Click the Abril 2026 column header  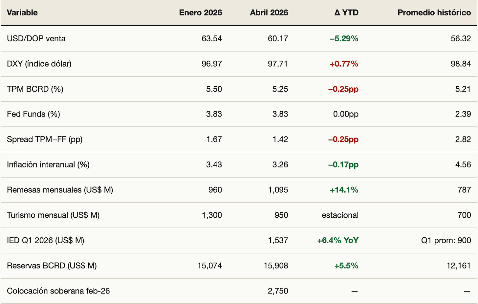tap(269, 13)
